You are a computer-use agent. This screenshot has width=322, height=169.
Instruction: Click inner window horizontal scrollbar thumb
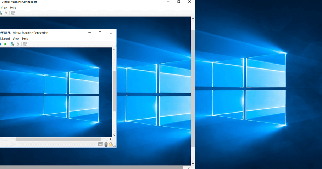click(59, 139)
